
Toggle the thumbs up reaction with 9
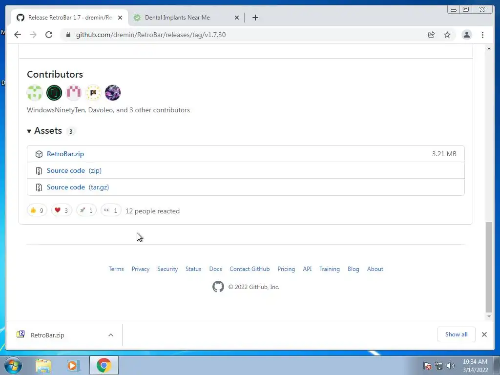tap(37, 210)
